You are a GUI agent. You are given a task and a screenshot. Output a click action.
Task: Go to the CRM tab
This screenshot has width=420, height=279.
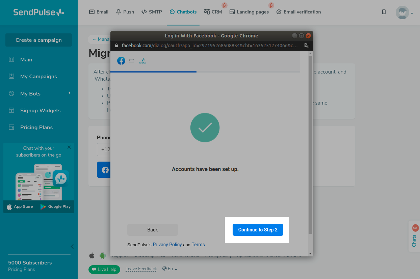pyautogui.click(x=213, y=12)
